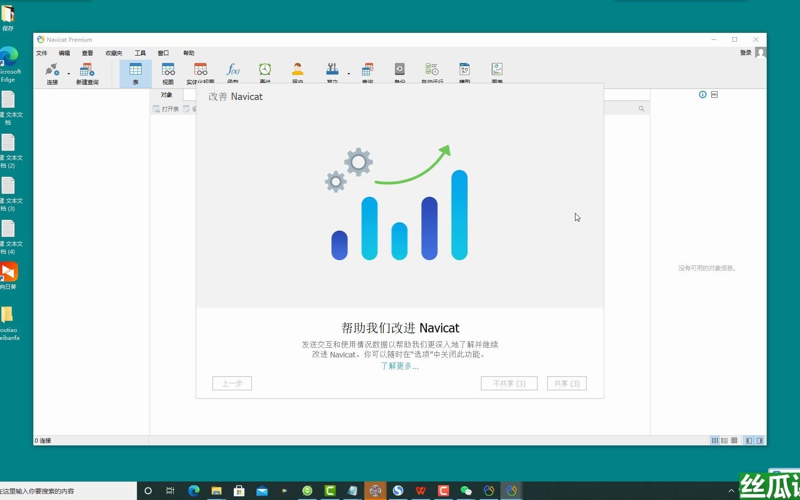Select the 表 table icon in toolbar
800x500 pixels.
pos(136,69)
